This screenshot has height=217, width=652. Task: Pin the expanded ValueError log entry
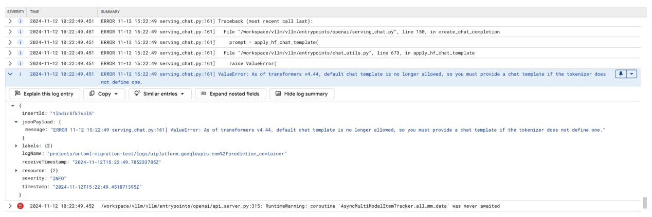622,74
